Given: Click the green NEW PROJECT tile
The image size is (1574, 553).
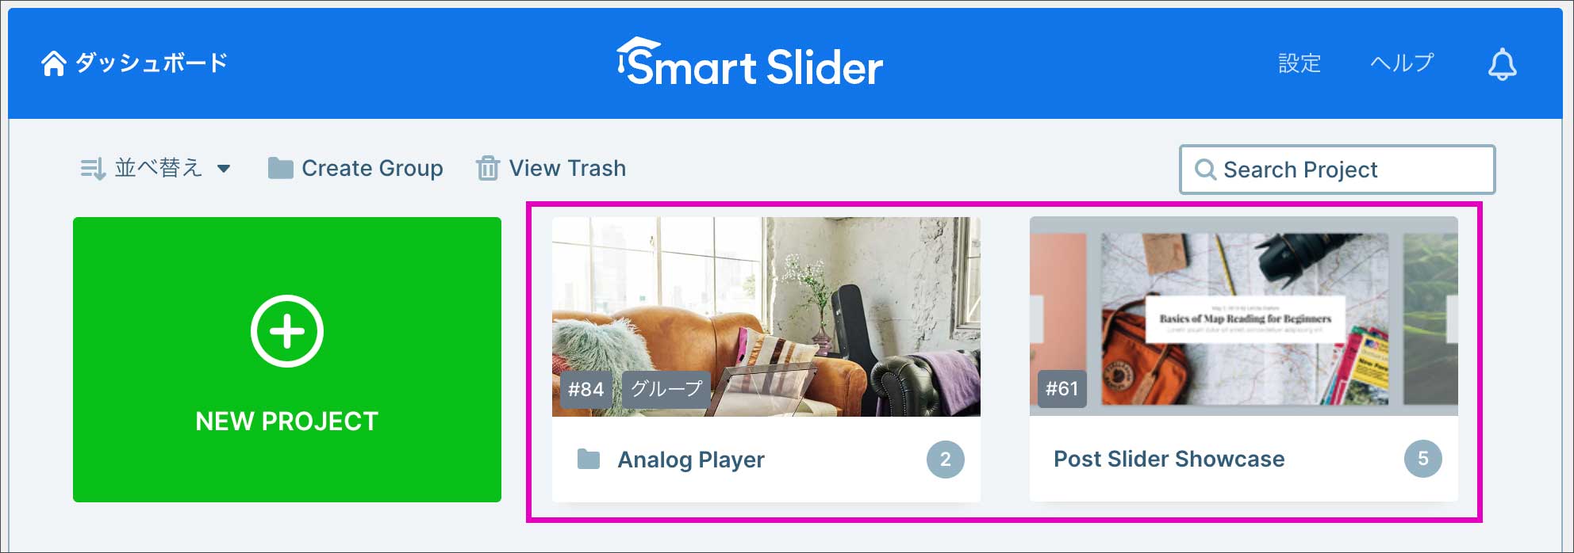Looking at the screenshot, I should tap(287, 360).
